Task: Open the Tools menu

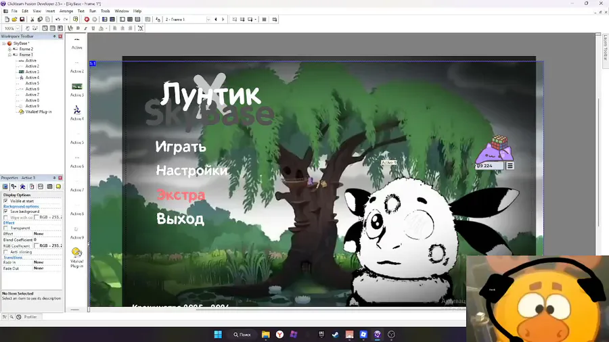Action: [106, 11]
